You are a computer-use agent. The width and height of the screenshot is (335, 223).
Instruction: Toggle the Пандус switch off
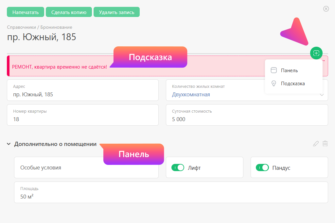point(262,167)
